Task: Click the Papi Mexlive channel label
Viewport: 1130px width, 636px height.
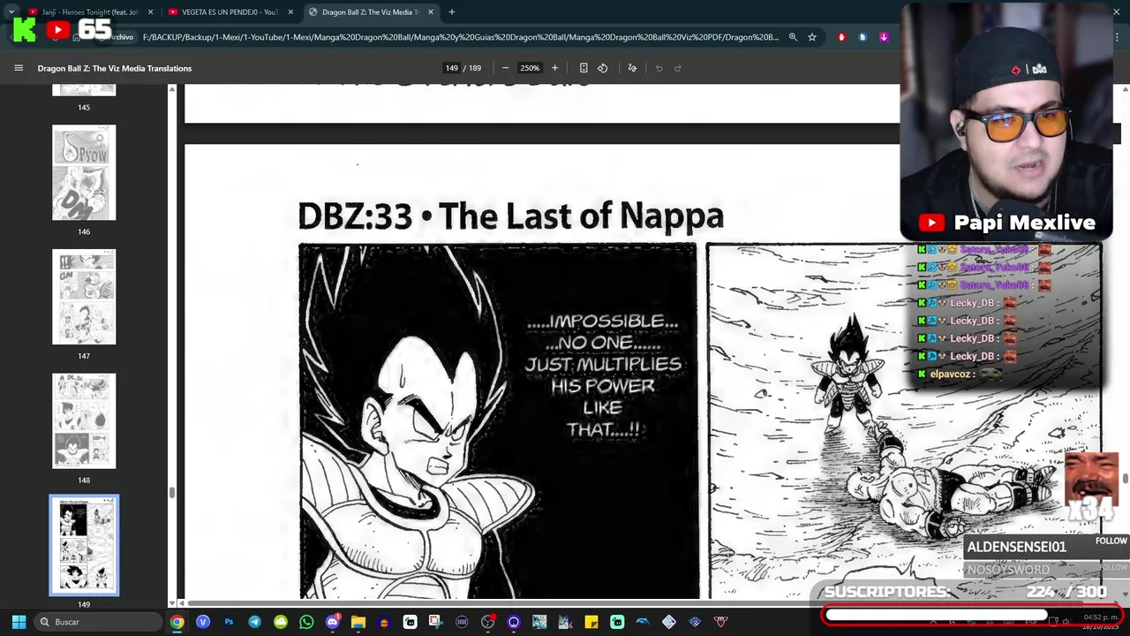Action: tap(1024, 223)
